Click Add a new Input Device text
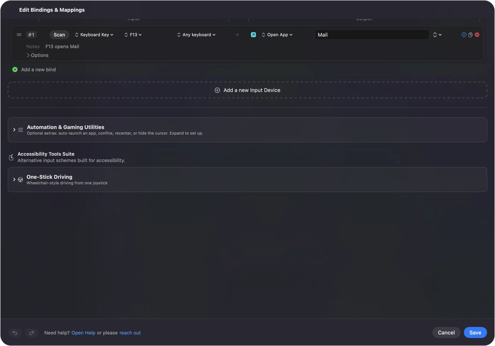 point(252,90)
